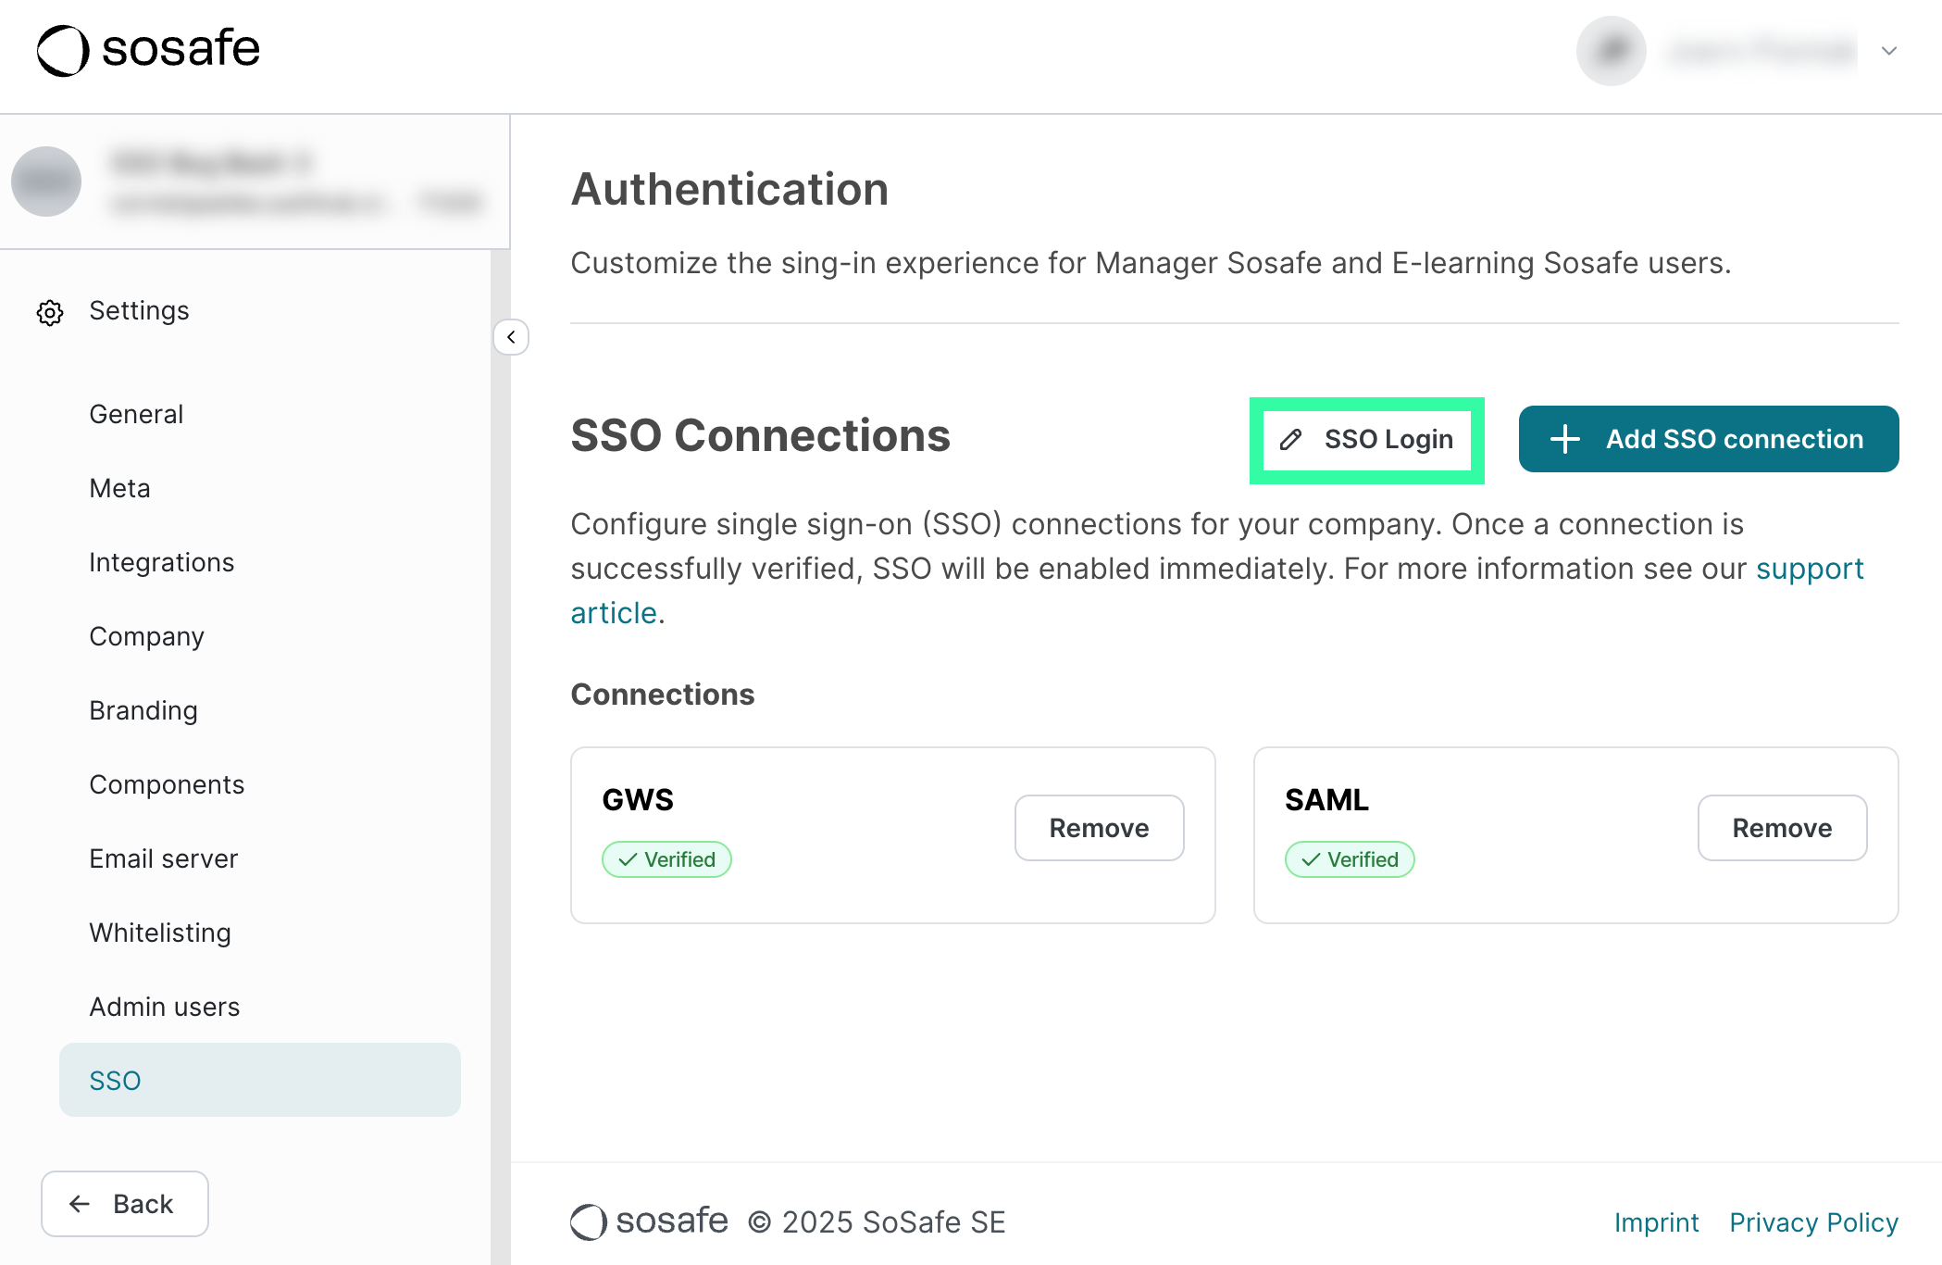Click the SoSafe logo in footer
The height and width of the screenshot is (1265, 1942).
(650, 1221)
